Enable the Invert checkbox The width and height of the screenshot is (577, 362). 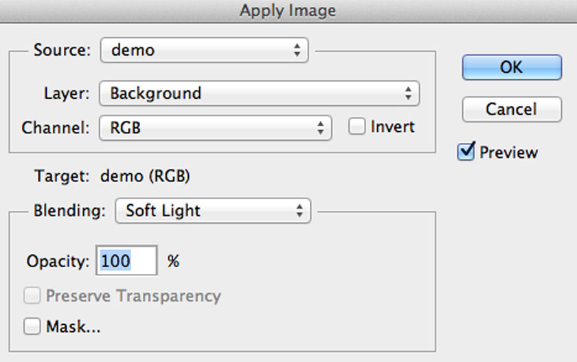coord(357,127)
